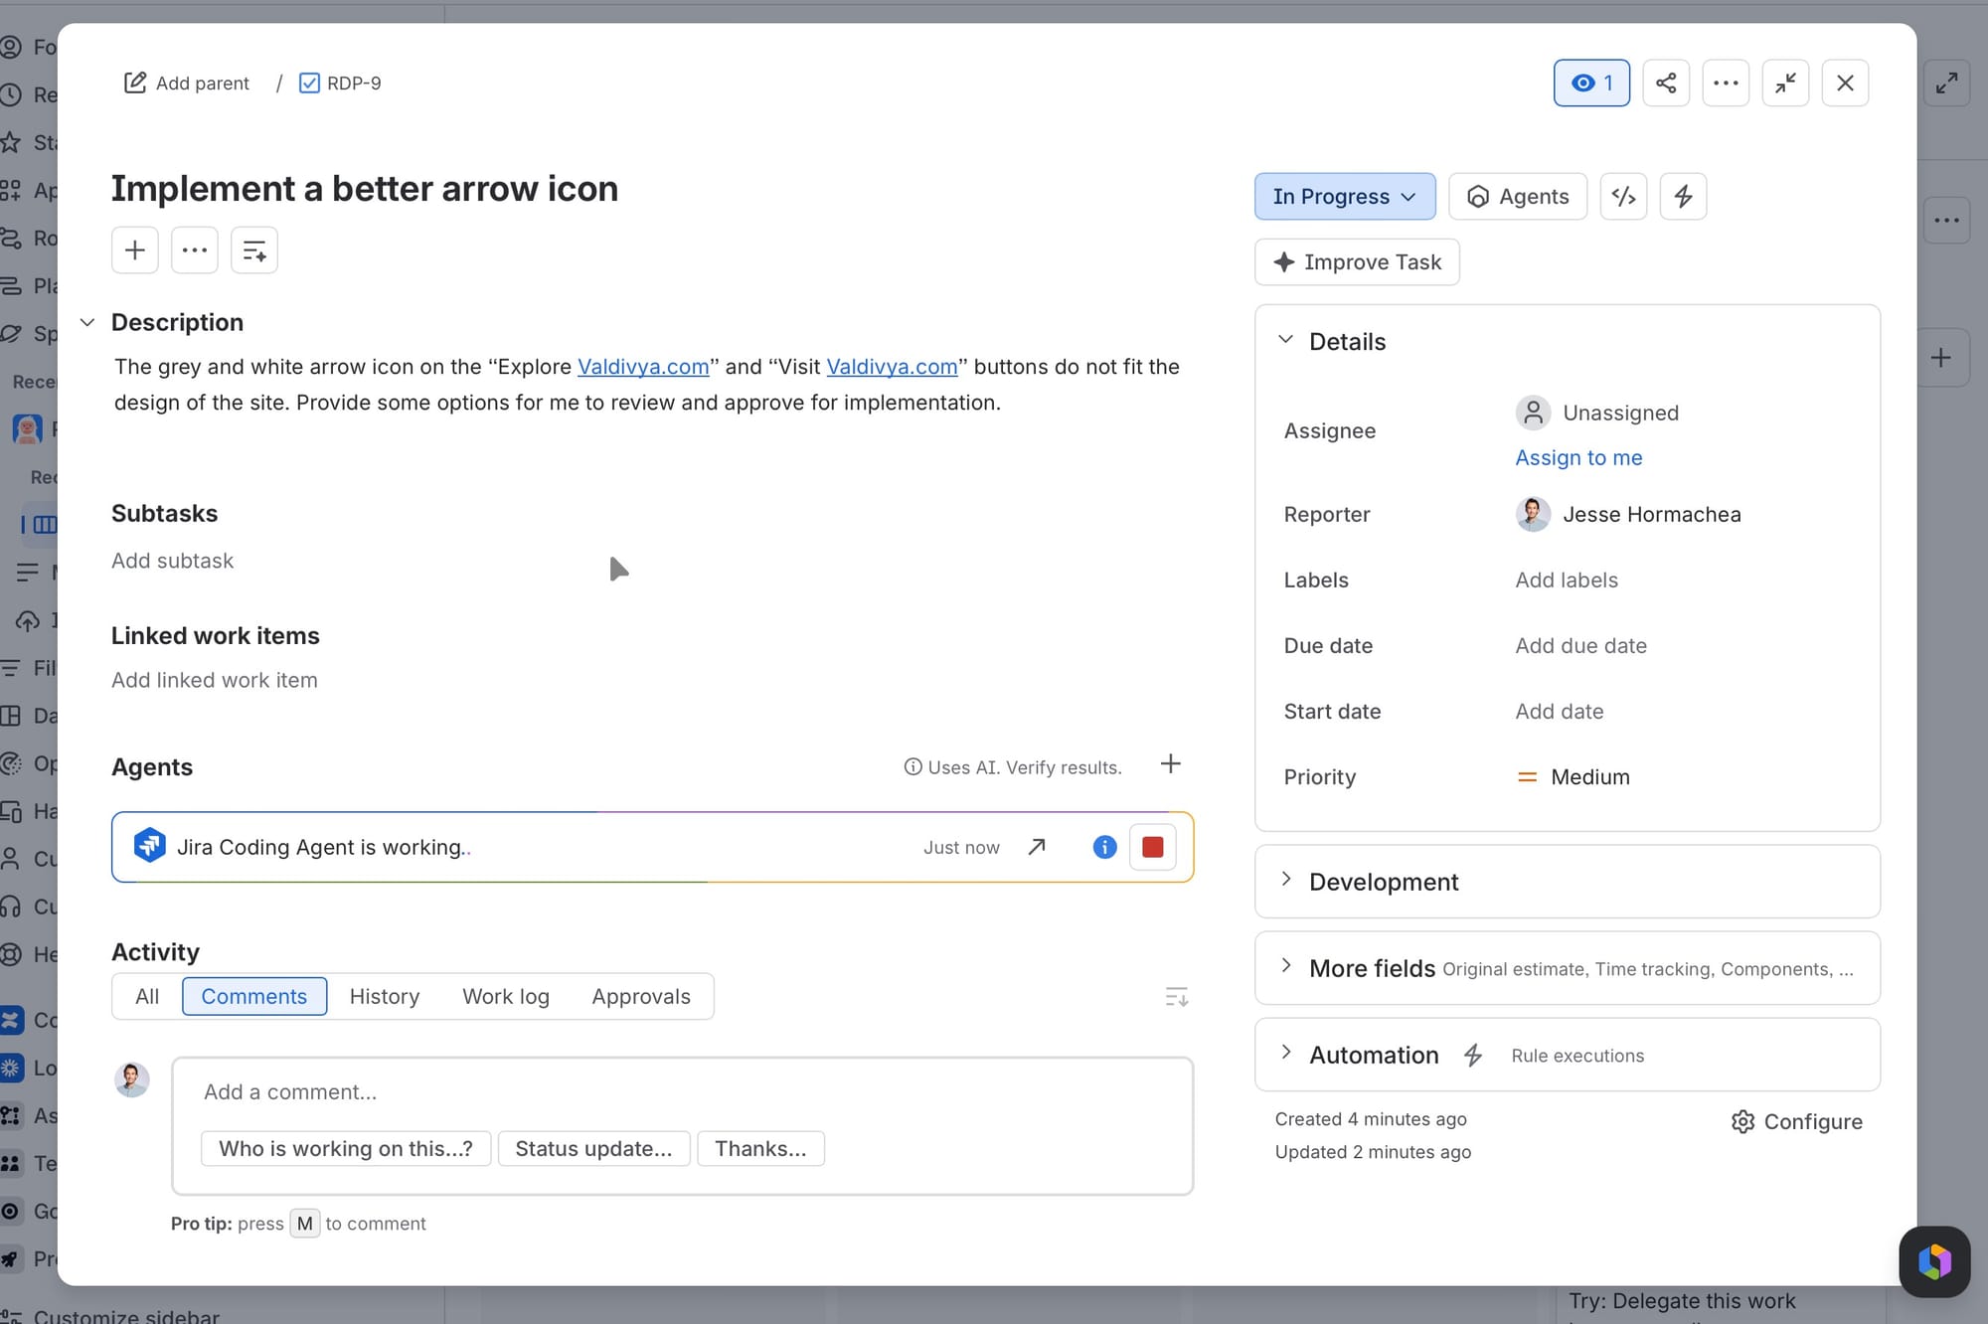Image resolution: width=1988 pixels, height=1324 pixels.
Task: Toggle the watch issue eye button
Action: [1591, 83]
